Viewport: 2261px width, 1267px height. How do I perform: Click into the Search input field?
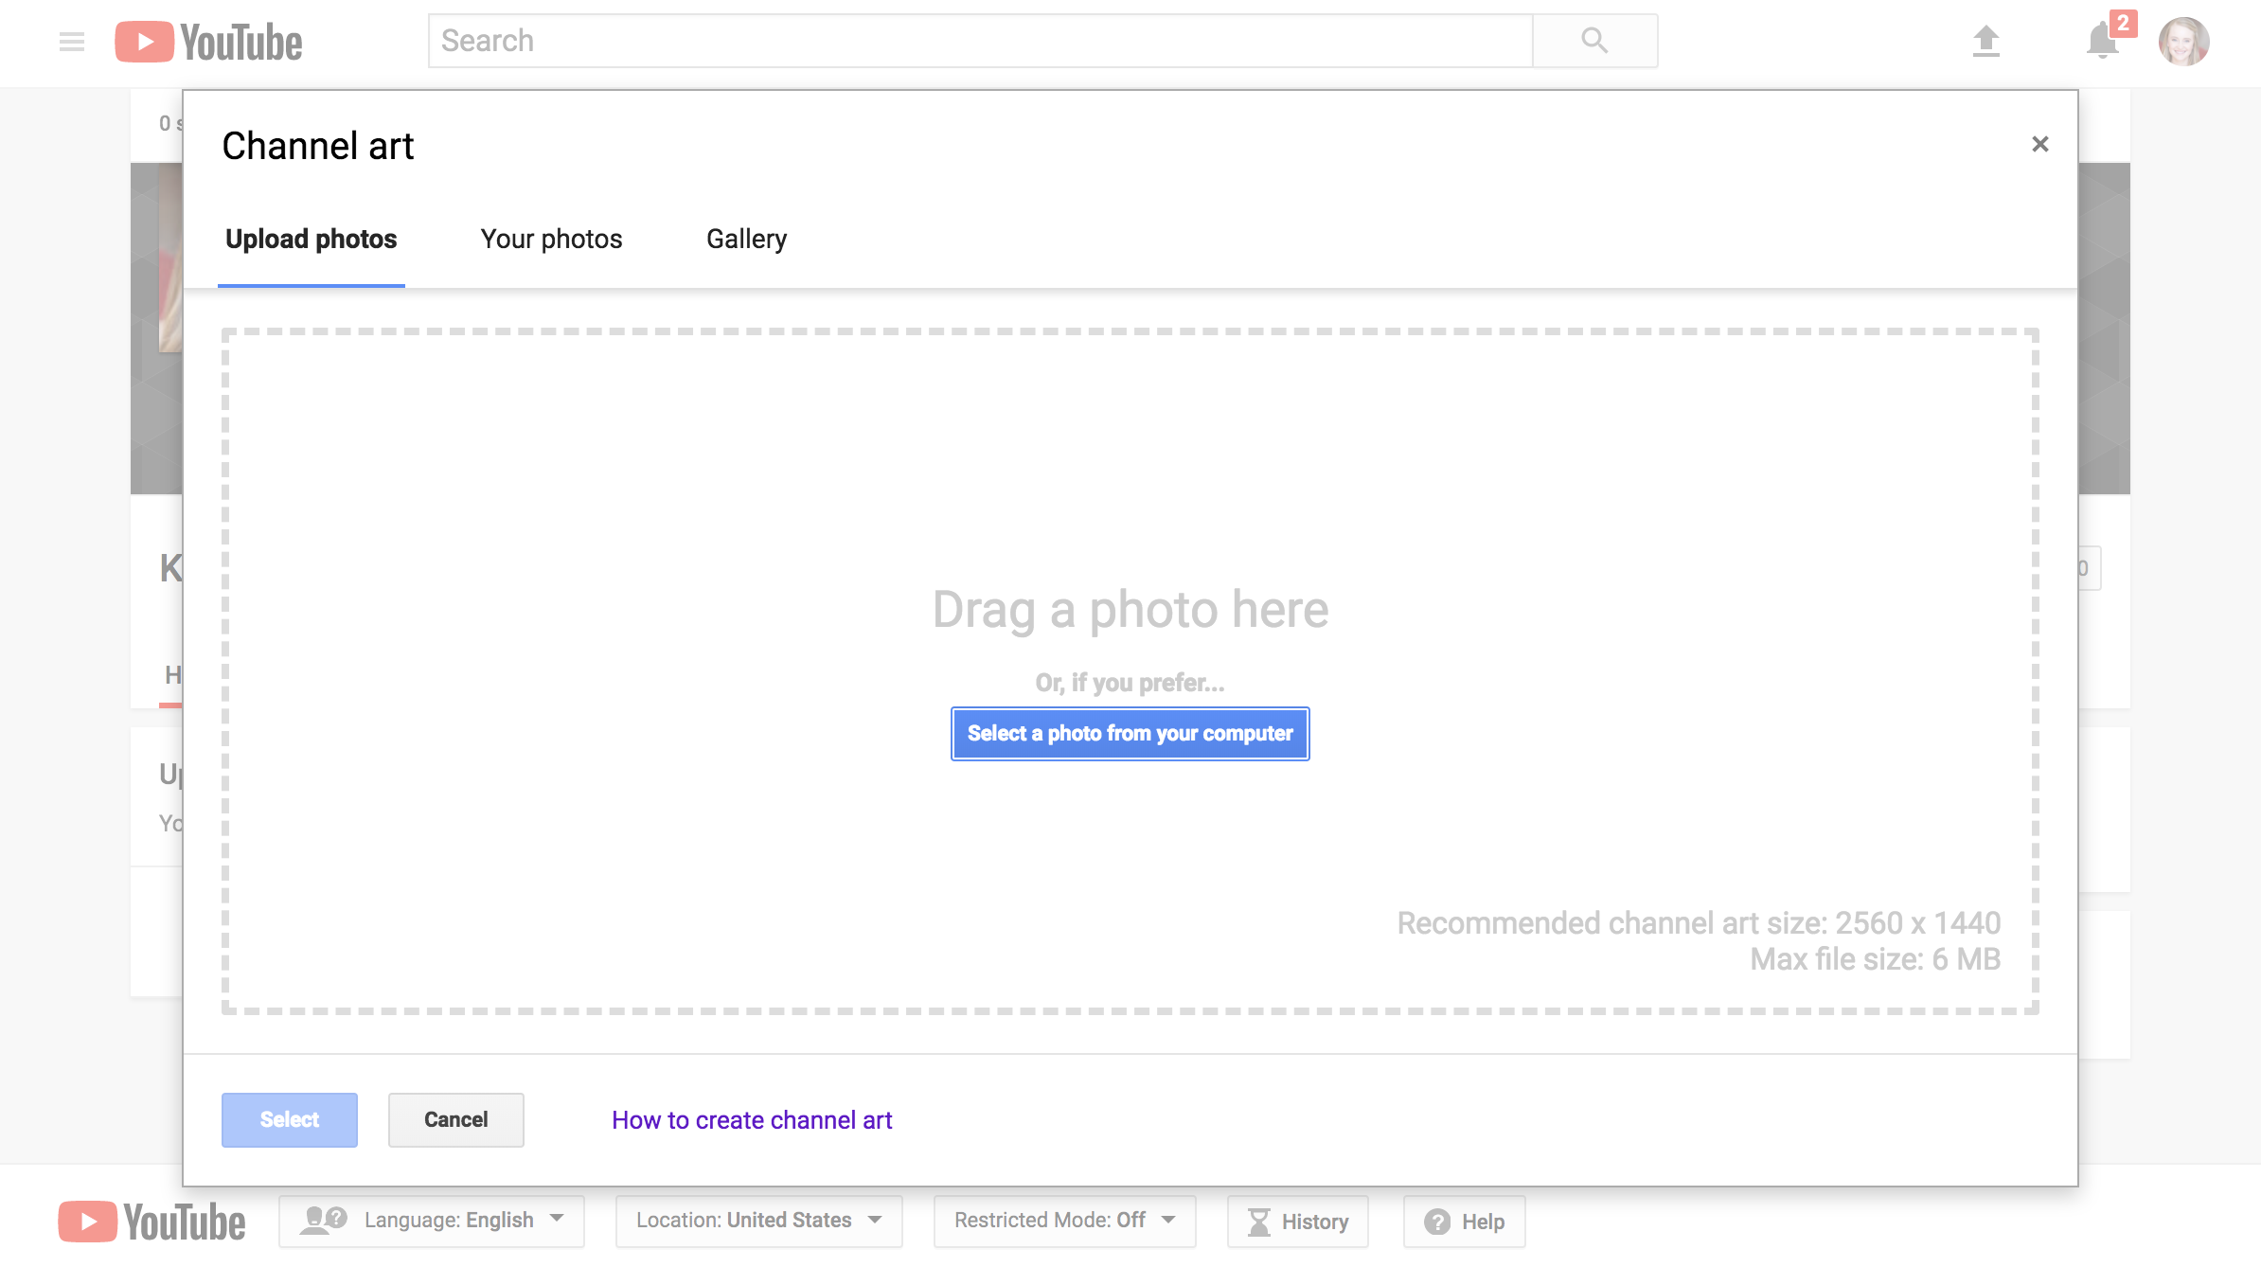coord(980,41)
